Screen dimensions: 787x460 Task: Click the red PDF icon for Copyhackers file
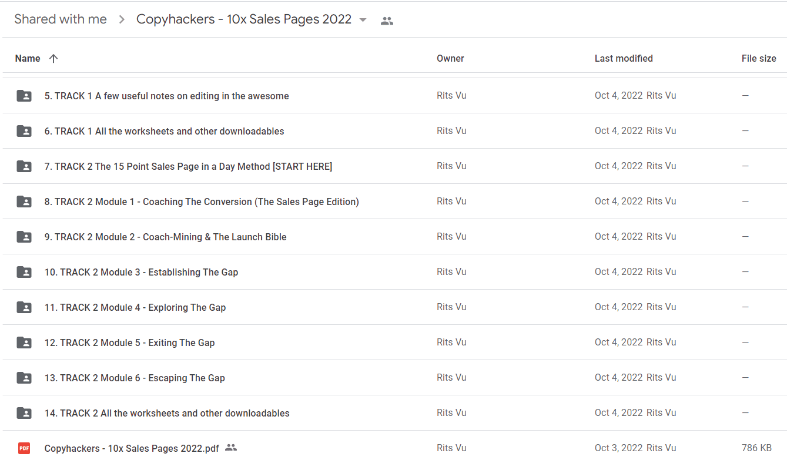(x=24, y=448)
